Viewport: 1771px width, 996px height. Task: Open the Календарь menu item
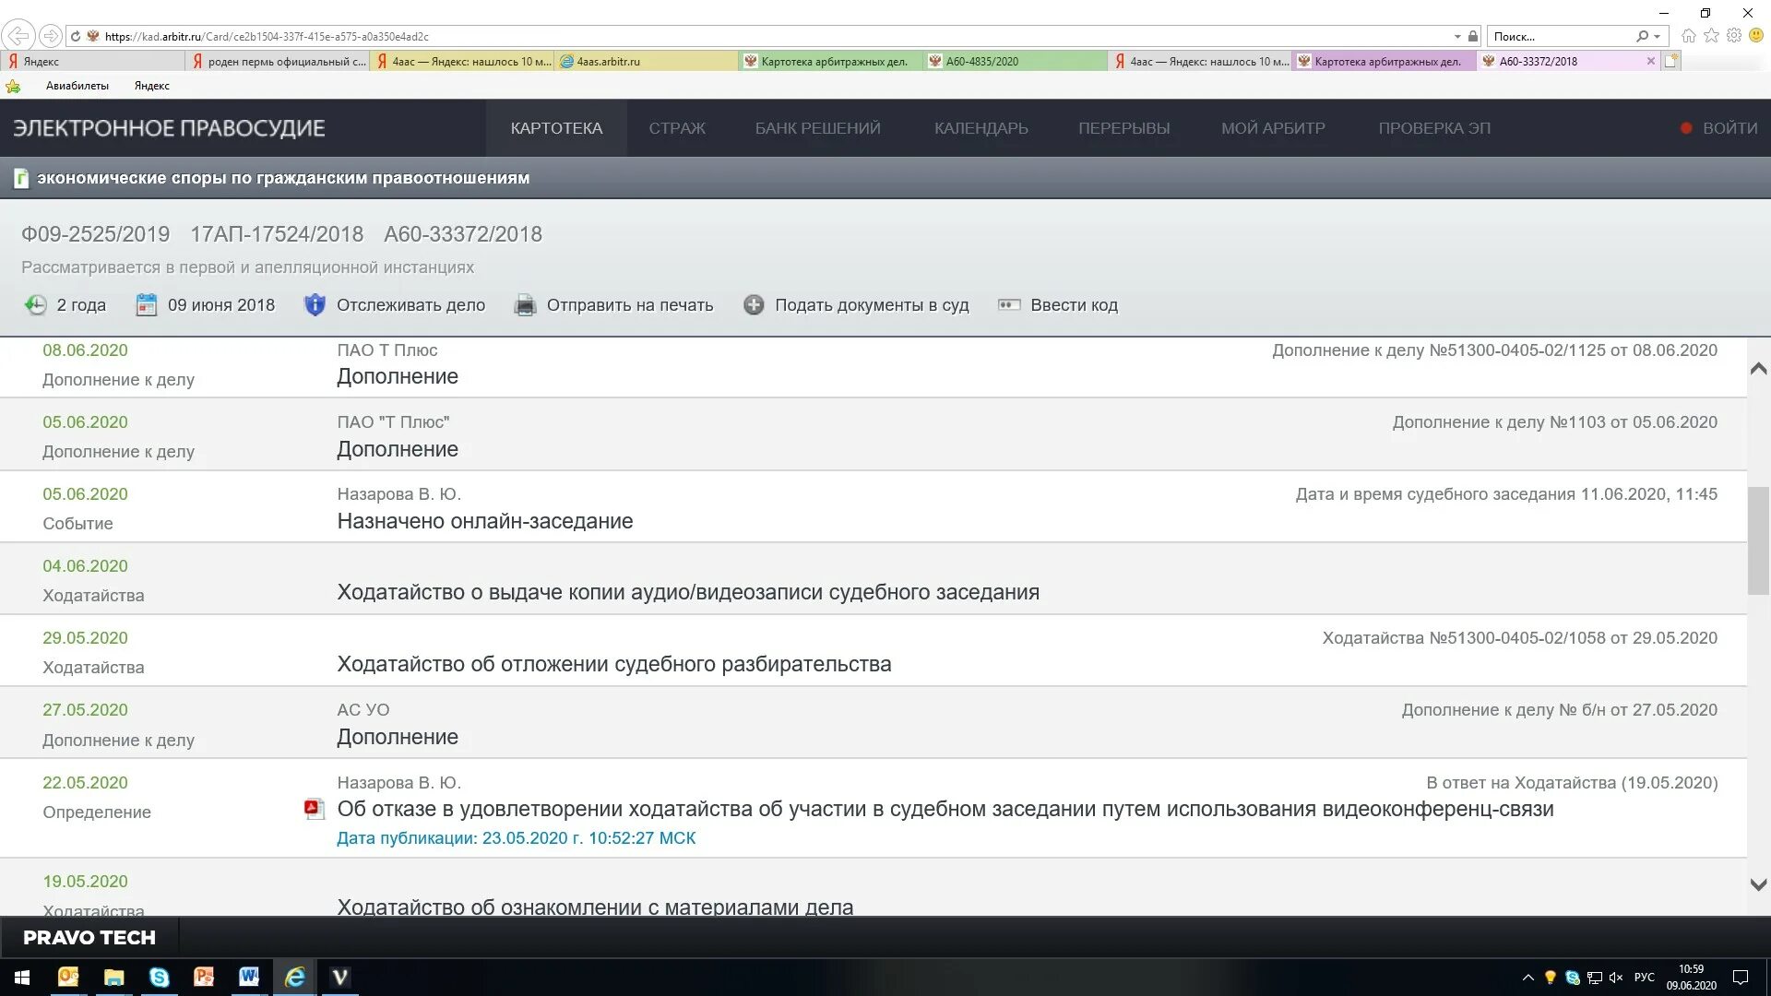981,128
